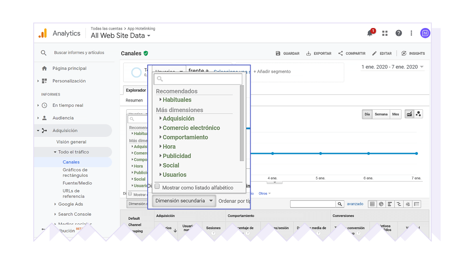Click EDITAR button

(382, 53)
